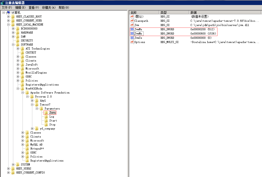Screen dimensions: 262x177
Task: Click the Java folder icon under Parameters
Action: point(46,113)
